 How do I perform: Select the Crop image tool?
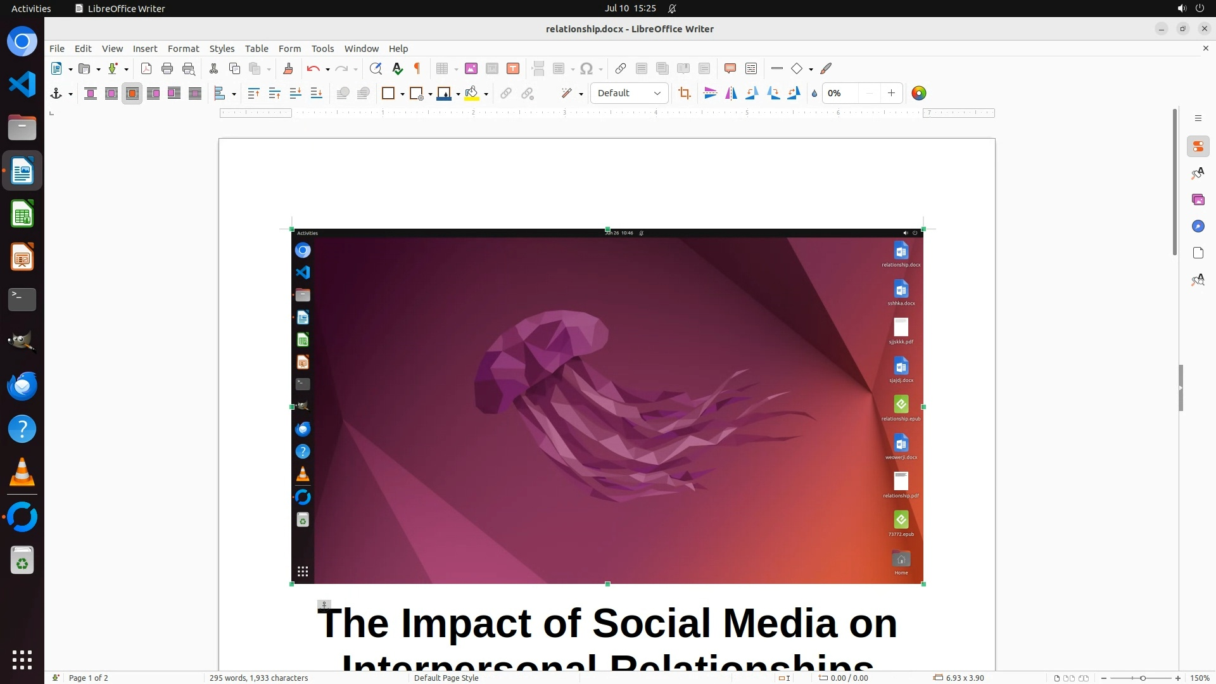[x=684, y=94]
